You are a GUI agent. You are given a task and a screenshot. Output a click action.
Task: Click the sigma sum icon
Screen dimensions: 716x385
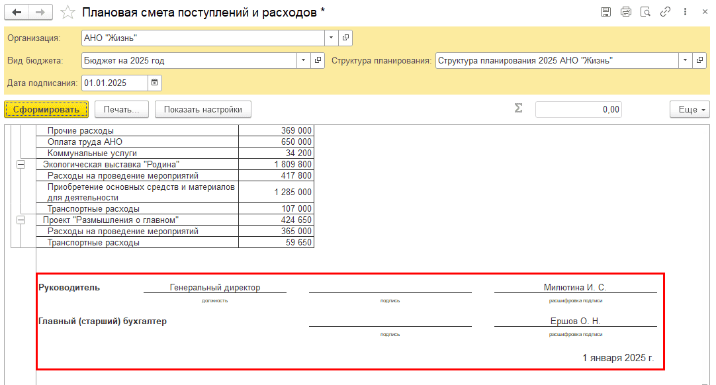(x=518, y=109)
